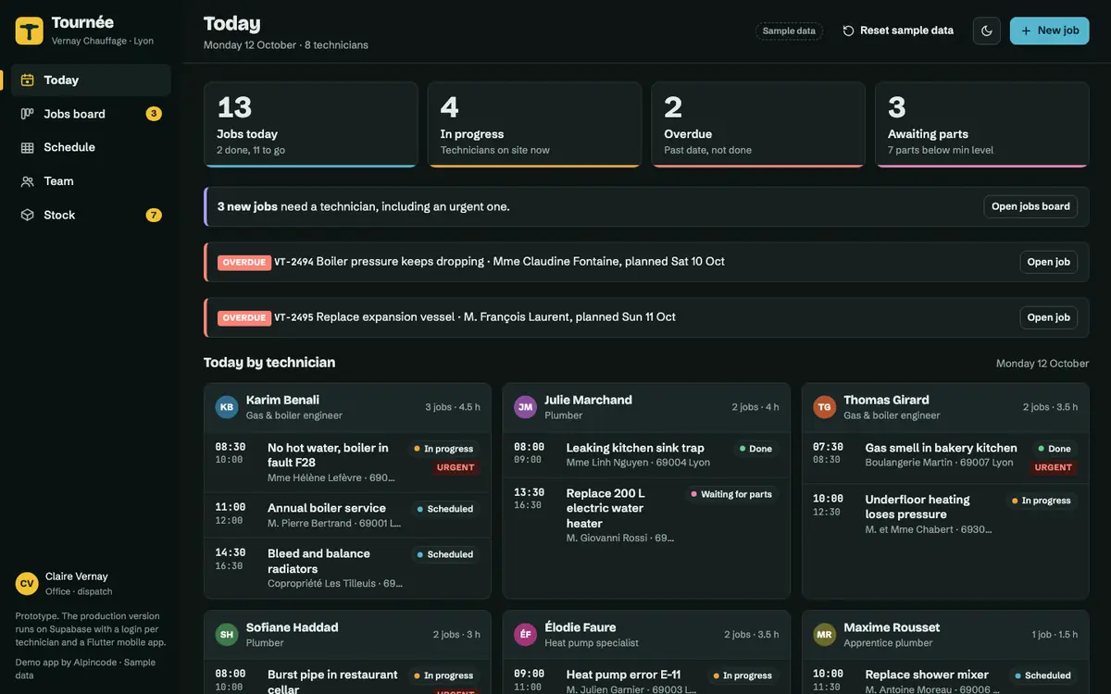The width and height of the screenshot is (1111, 694).
Task: Open Bleed and balance radiators job
Action: (x=348, y=568)
